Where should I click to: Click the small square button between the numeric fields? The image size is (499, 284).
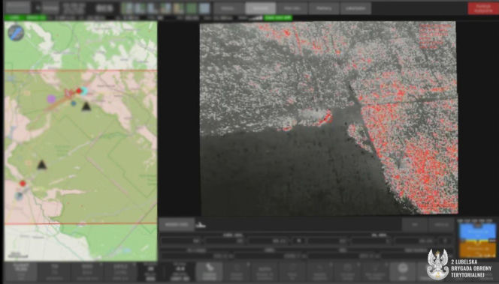point(299,241)
